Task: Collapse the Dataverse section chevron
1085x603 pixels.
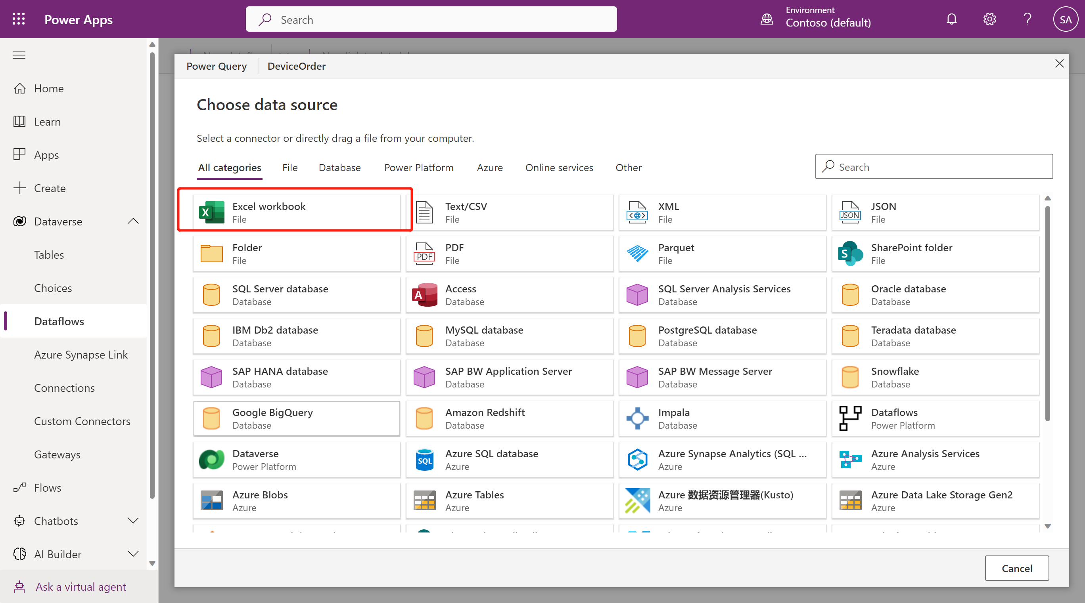Action: pyautogui.click(x=133, y=221)
